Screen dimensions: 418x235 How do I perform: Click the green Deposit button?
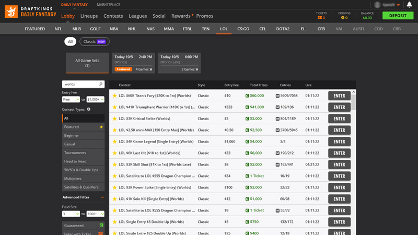pyautogui.click(x=398, y=16)
